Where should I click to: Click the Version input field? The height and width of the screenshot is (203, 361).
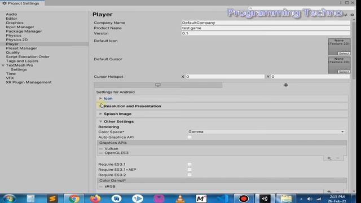pyautogui.click(x=266, y=33)
